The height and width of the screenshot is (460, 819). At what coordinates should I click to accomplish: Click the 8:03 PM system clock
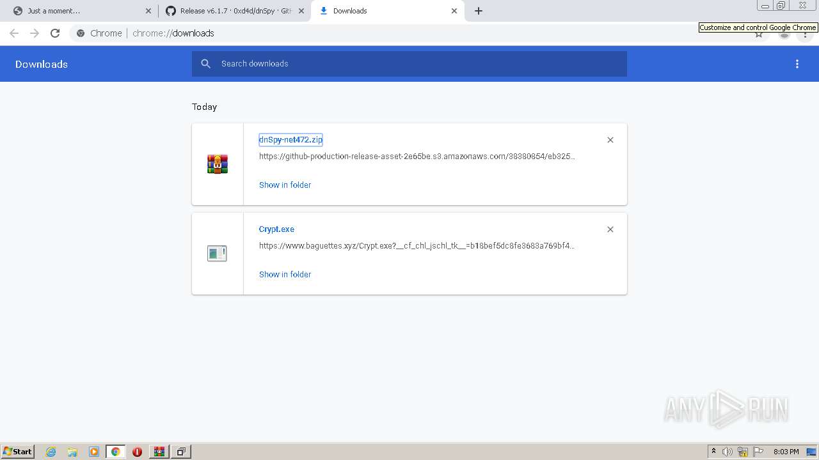click(786, 452)
